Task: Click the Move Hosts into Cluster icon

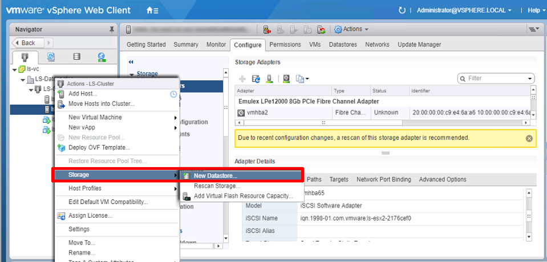Action: pos(62,104)
